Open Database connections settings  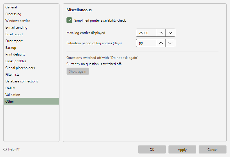(x=31, y=81)
